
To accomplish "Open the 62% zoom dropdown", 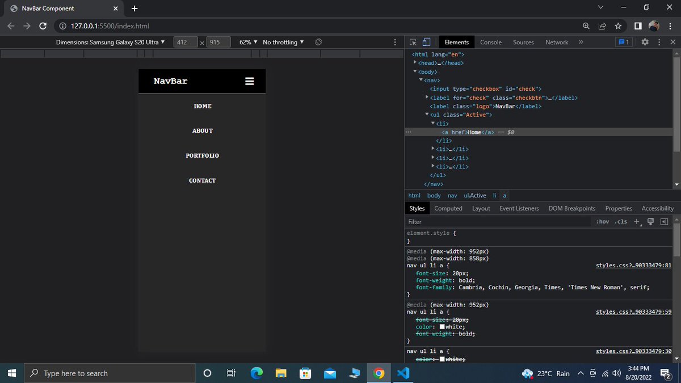I will pos(248,42).
